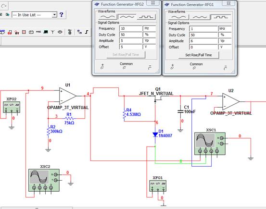Select the advanced peripherals display icon

46,32
